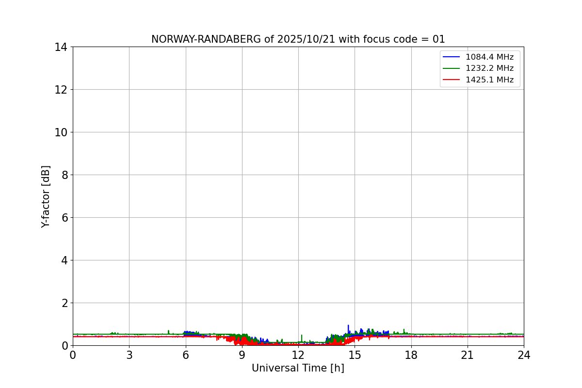Click the x-axis tick label 18

(x=411, y=355)
